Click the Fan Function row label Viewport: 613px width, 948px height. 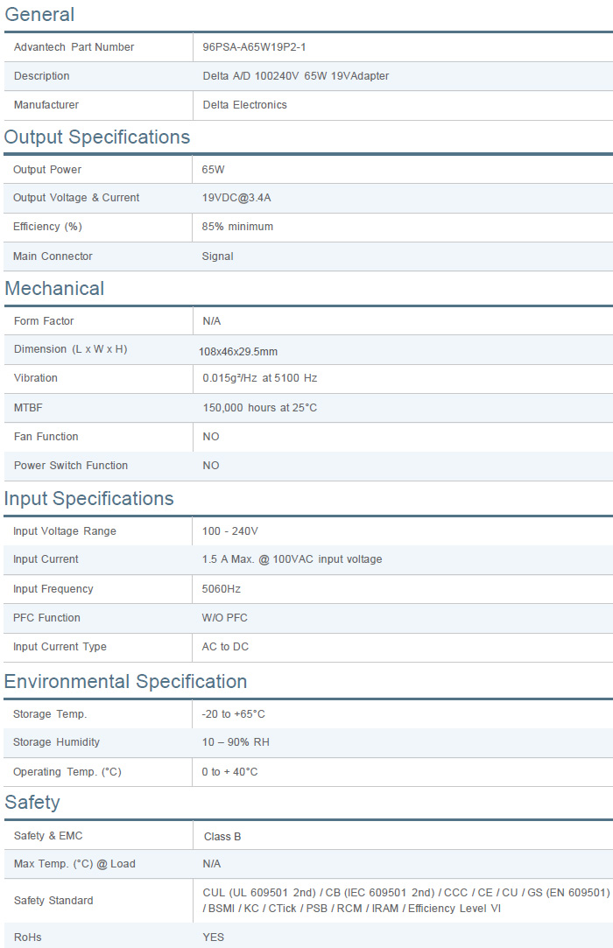point(46,437)
